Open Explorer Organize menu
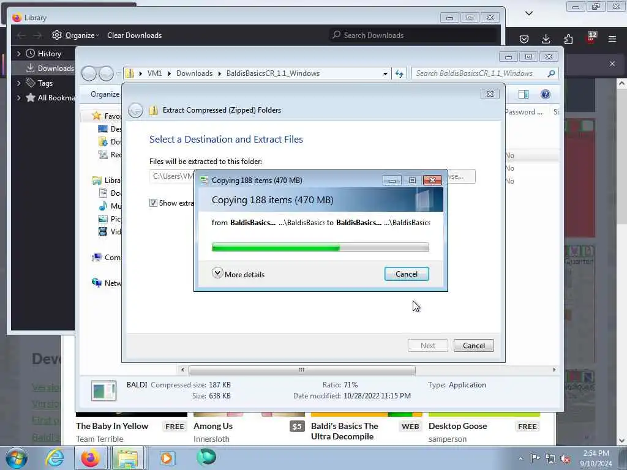 pyautogui.click(x=105, y=94)
